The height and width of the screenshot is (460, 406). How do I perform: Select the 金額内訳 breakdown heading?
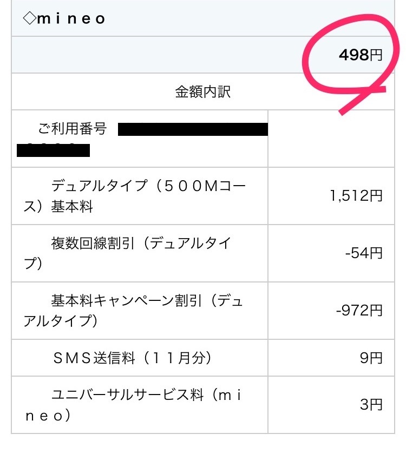[x=203, y=91]
